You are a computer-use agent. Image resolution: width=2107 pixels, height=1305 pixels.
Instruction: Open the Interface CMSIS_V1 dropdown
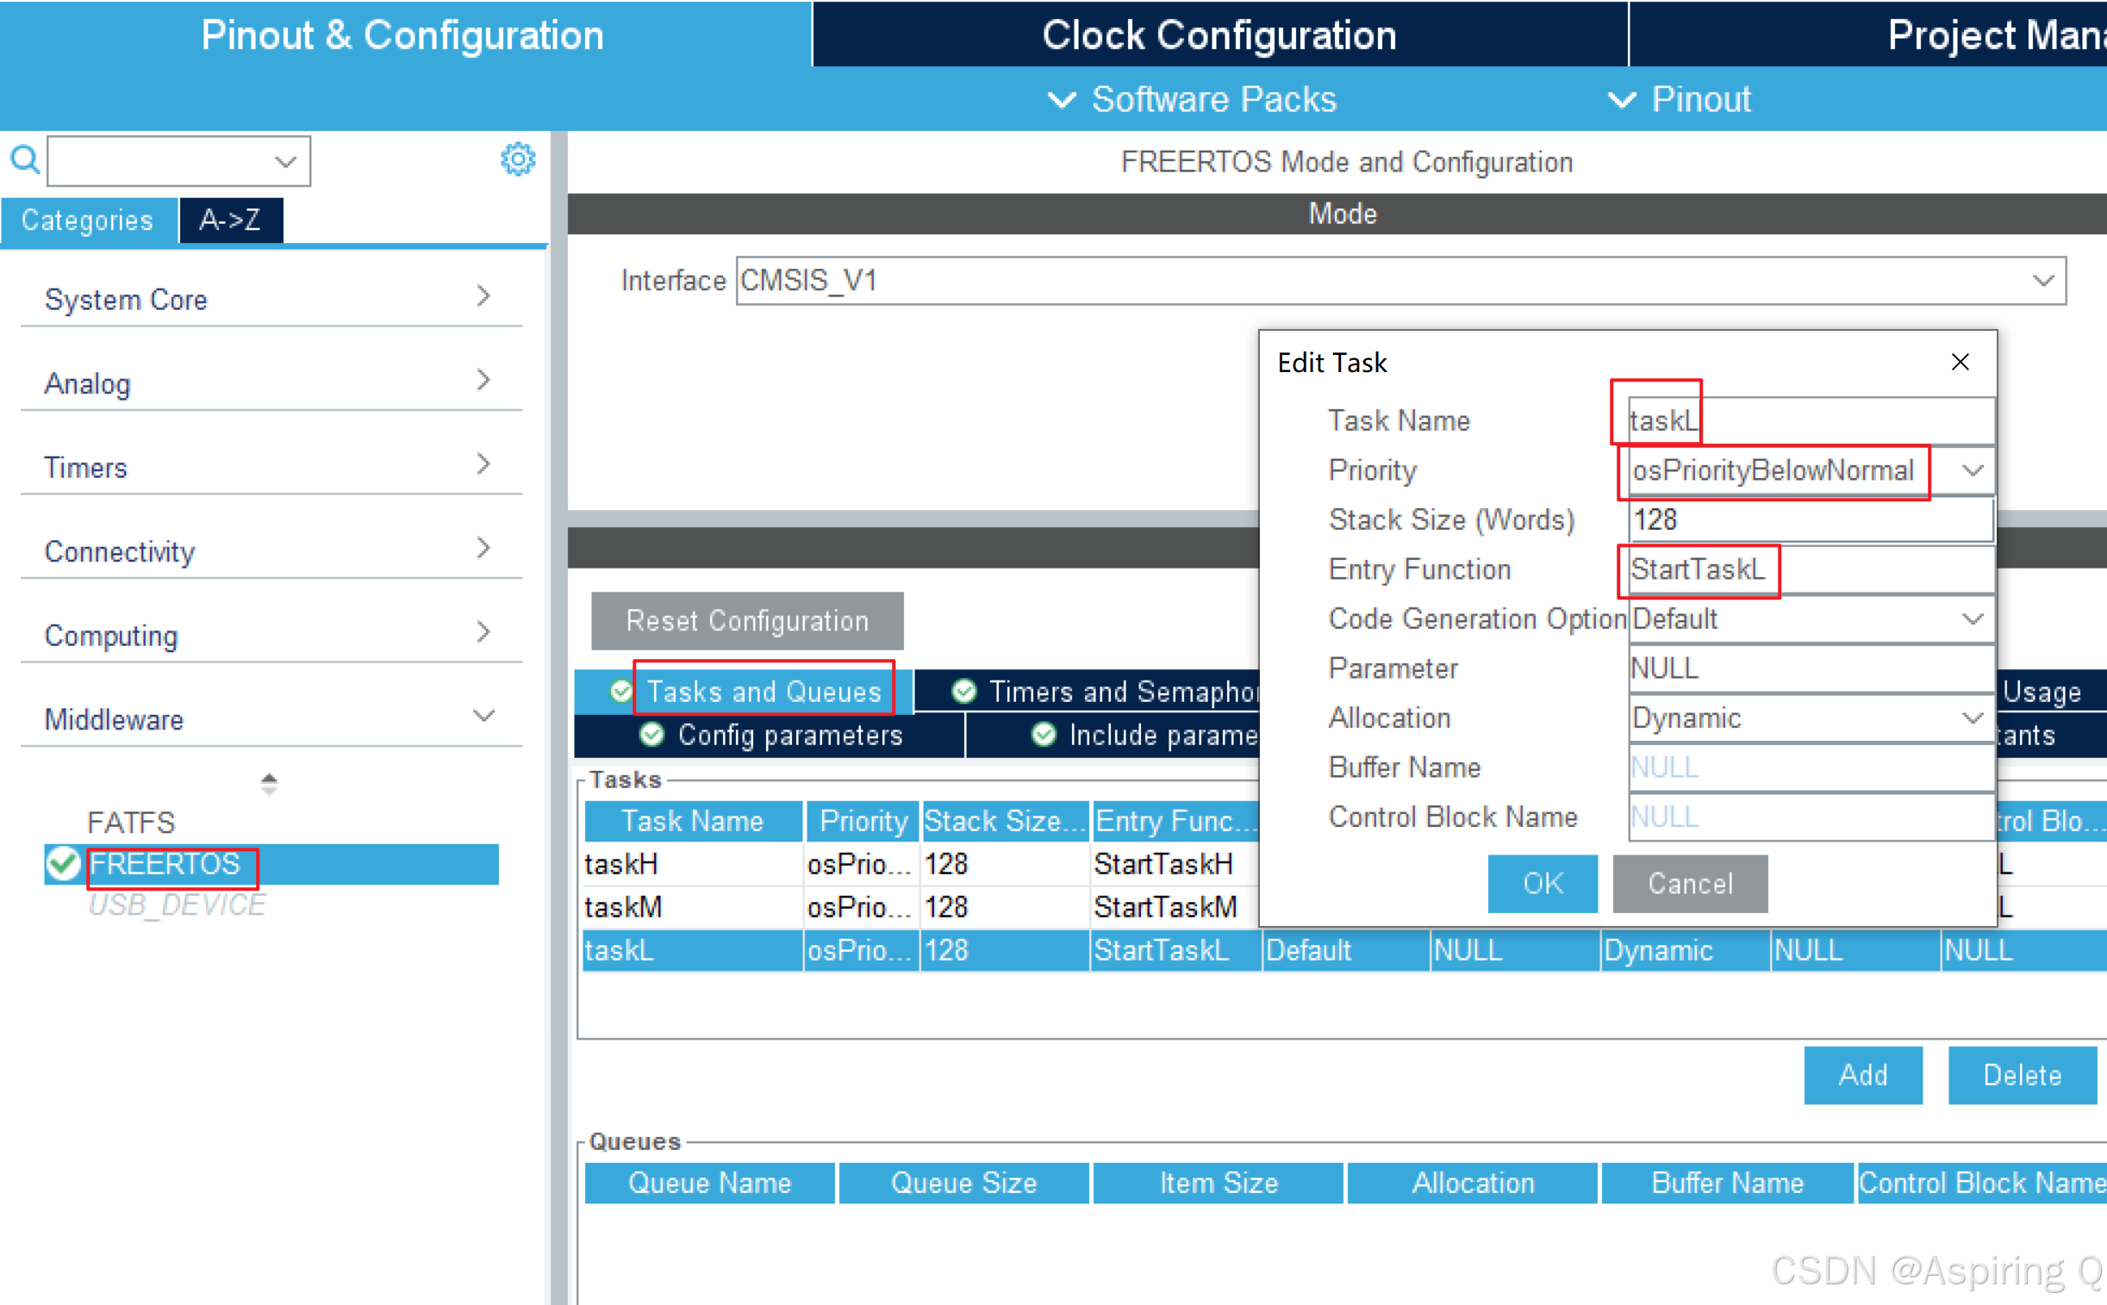pyautogui.click(x=2042, y=281)
